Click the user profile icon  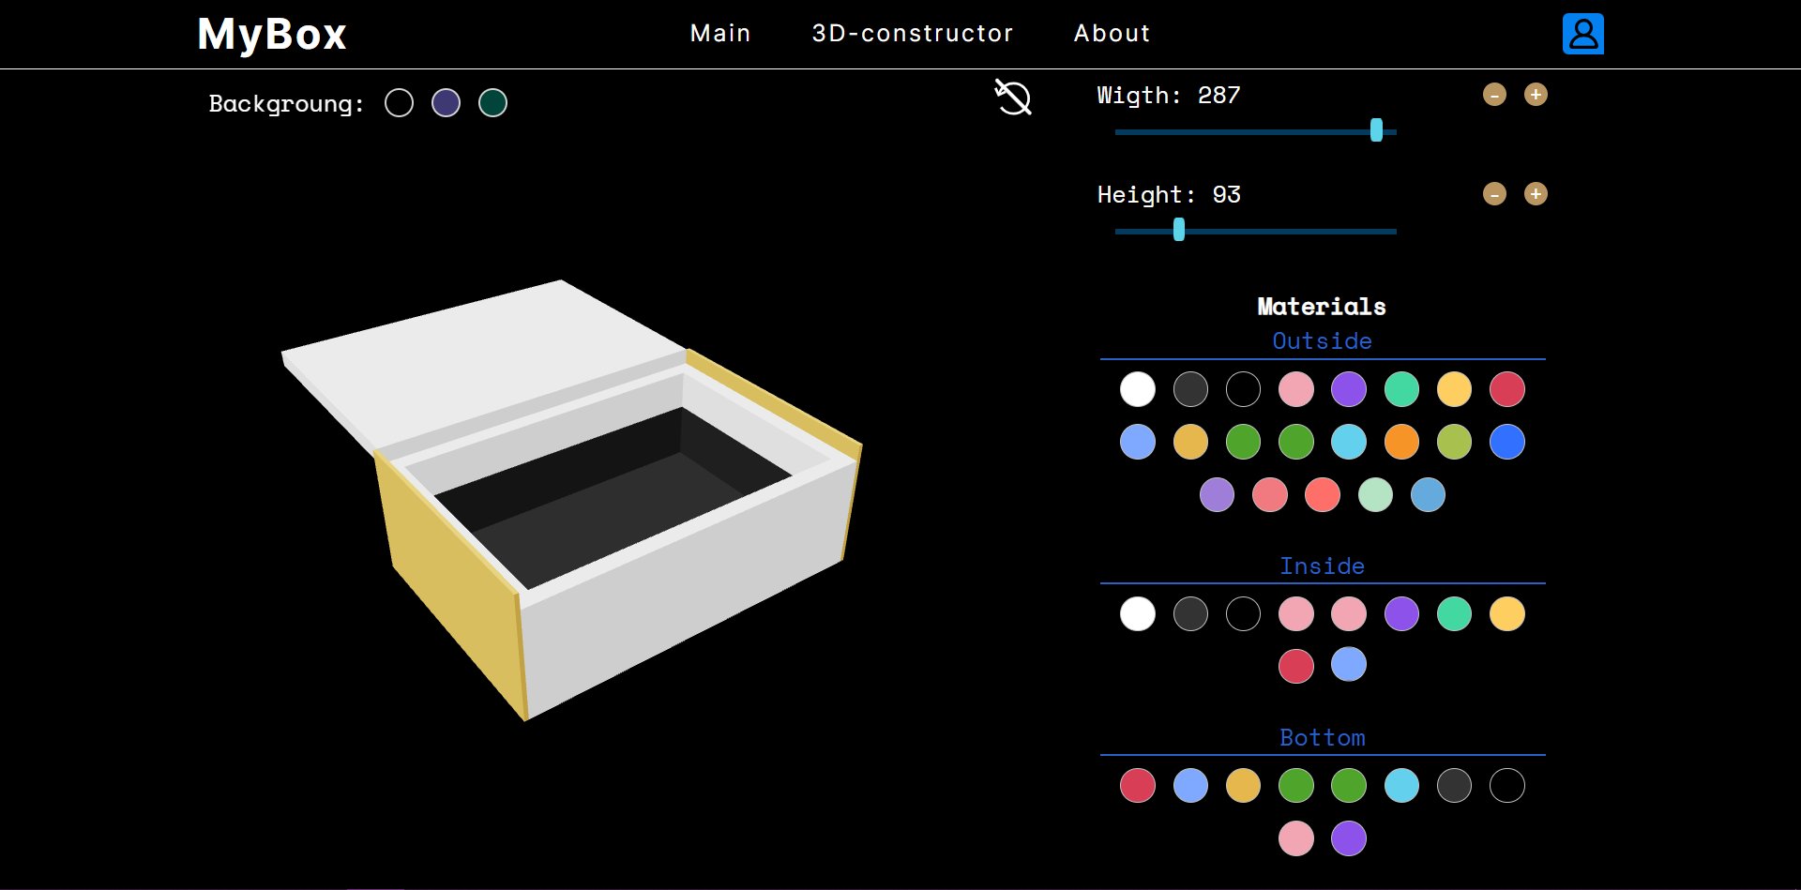point(1582,34)
